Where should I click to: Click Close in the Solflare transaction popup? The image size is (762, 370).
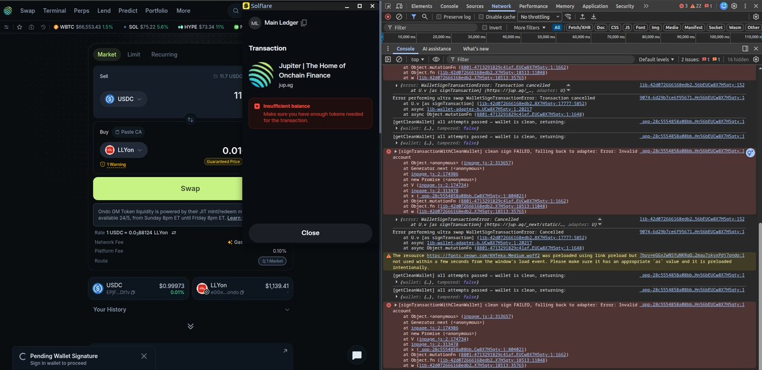coord(311,233)
